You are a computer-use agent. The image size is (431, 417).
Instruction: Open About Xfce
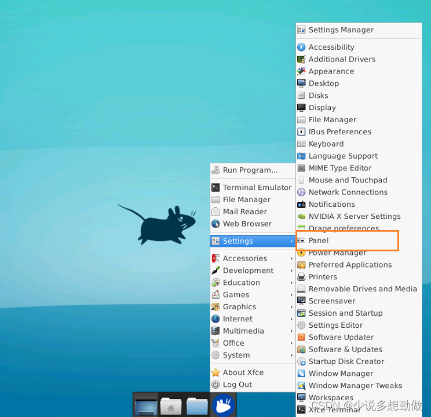tap(253, 372)
